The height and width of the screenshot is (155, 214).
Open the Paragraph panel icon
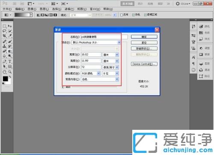pos(193,64)
